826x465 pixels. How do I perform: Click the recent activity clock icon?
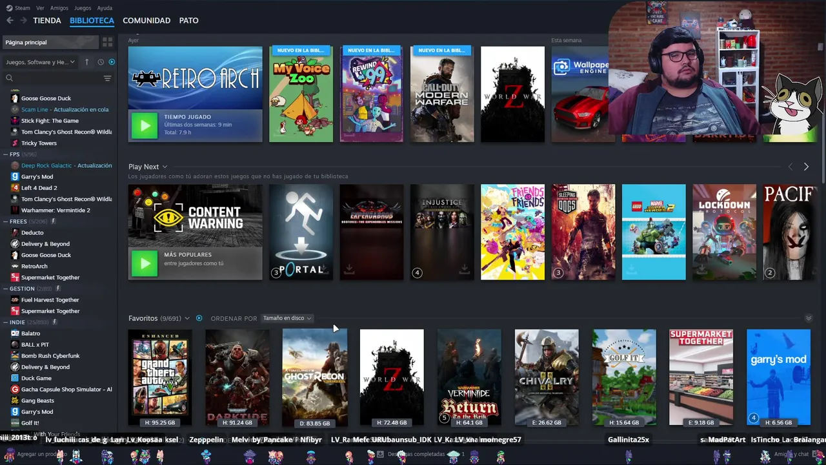coord(101,62)
